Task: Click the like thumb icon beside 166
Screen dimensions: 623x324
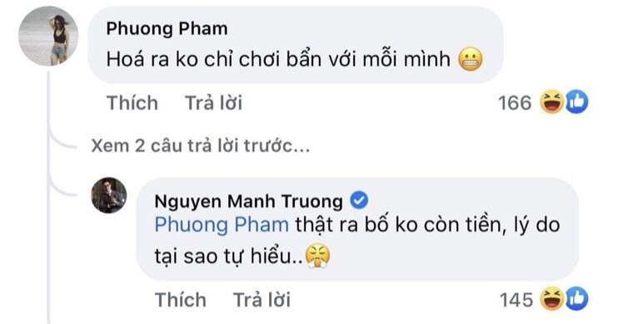Action: click(576, 102)
